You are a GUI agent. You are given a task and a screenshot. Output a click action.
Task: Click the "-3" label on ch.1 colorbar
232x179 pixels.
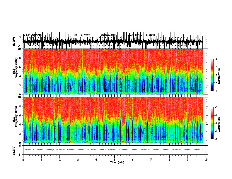coord(216,59)
